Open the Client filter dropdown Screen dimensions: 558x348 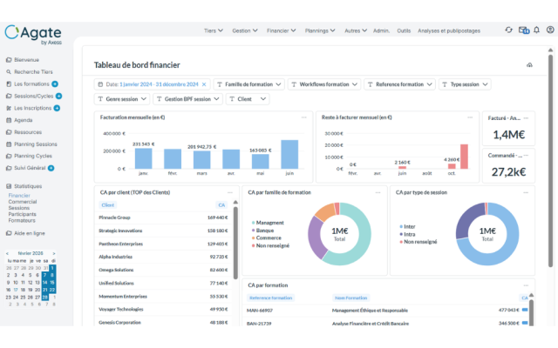252,99
